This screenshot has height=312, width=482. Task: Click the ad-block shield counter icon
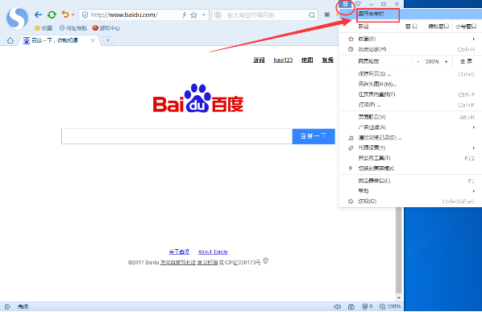coord(367,306)
